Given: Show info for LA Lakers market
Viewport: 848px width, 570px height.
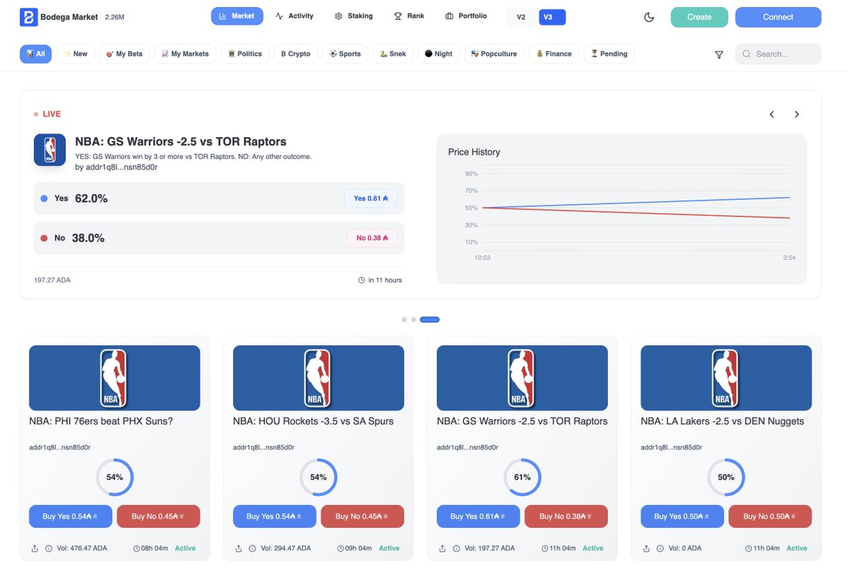Looking at the screenshot, I should tap(660, 548).
